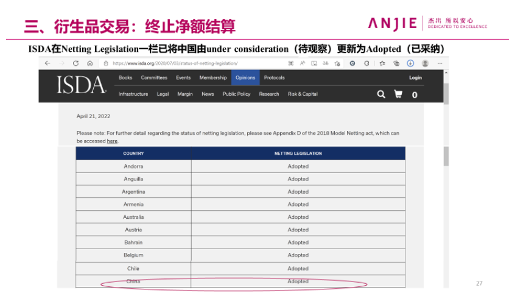Open the browser downloads icon
Screen dimensions: 509x304
point(410,63)
